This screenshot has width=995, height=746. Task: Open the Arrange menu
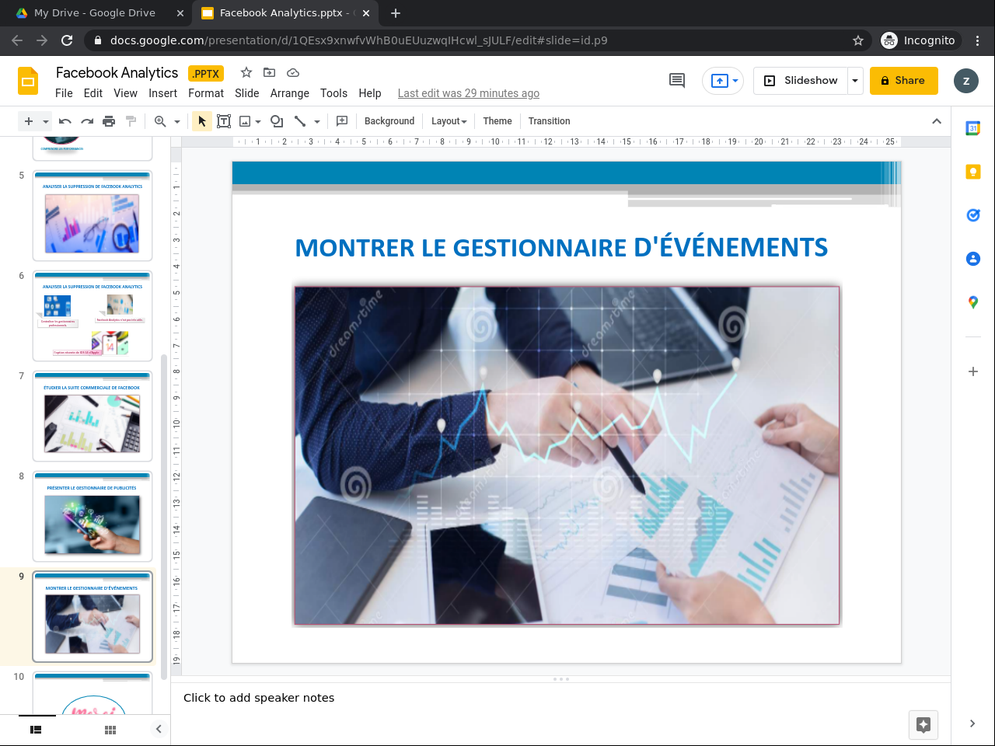point(289,93)
